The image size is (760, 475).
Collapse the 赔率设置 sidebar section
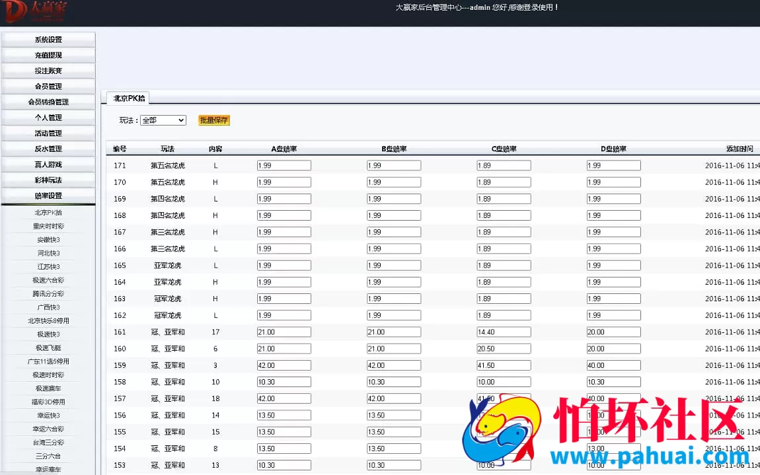click(48, 196)
